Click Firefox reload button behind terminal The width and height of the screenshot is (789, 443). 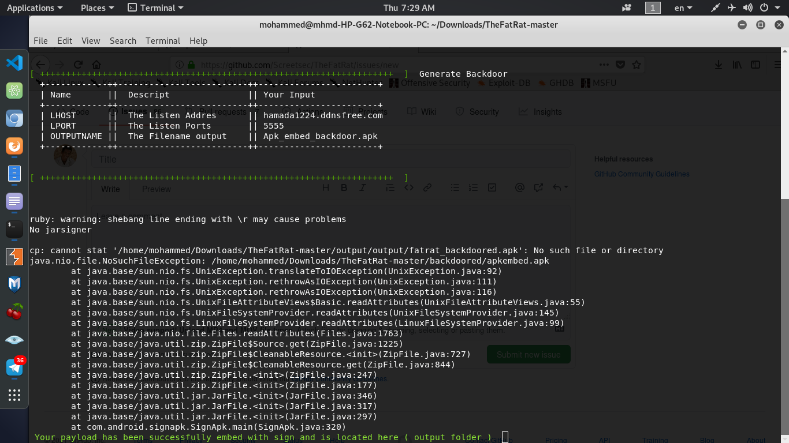78,65
